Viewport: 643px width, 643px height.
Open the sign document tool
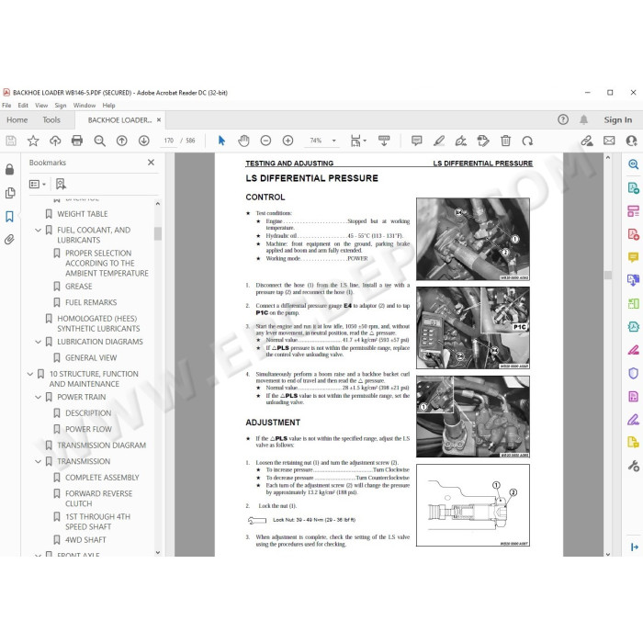(x=461, y=141)
